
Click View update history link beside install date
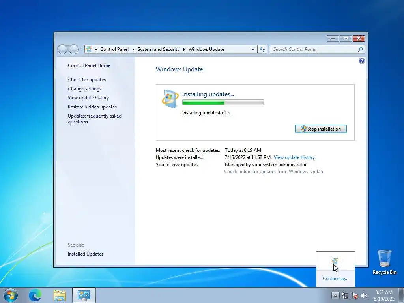pos(294,157)
